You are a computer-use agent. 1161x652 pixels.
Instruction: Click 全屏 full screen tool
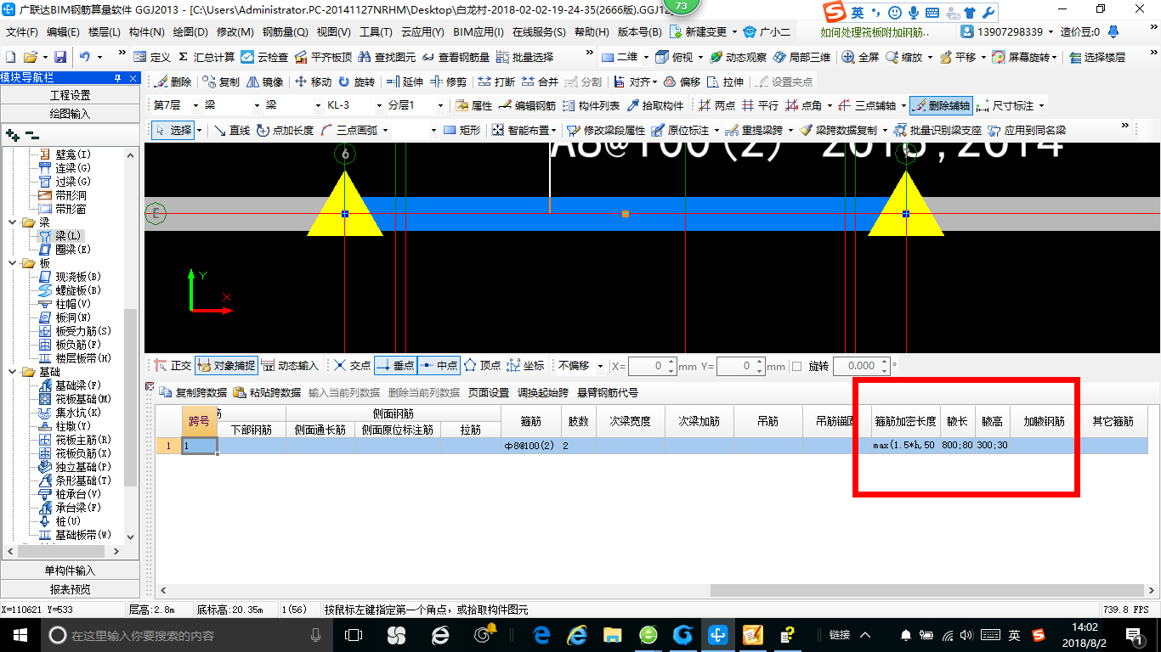(860, 57)
